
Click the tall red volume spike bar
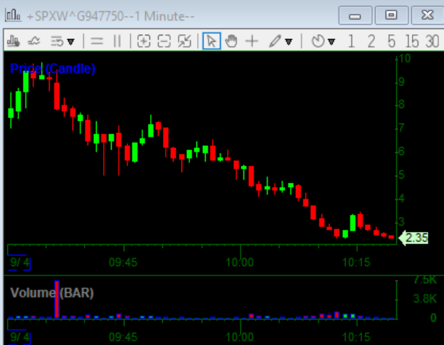pyautogui.click(x=57, y=299)
